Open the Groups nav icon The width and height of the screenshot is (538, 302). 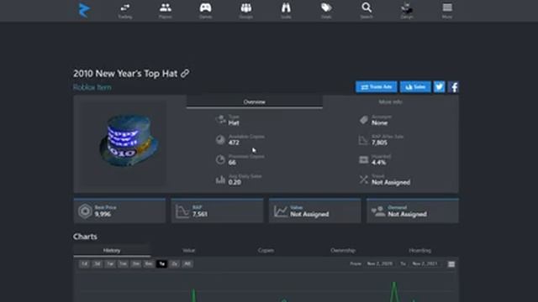[246, 11]
